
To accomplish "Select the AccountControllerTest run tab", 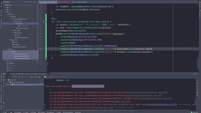I will tap(28, 74).
